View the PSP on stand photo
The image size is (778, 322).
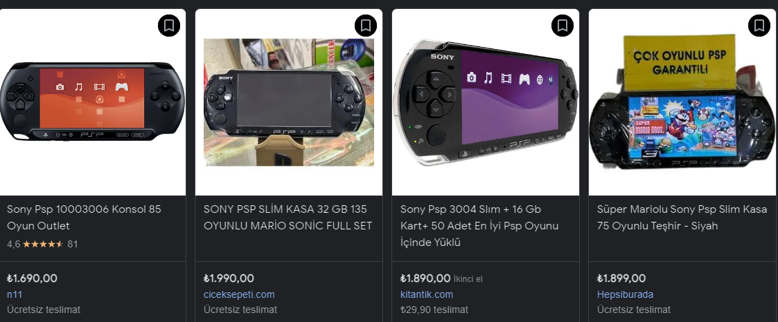288,102
